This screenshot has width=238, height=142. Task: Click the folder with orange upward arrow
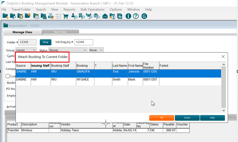tap(28, 16)
